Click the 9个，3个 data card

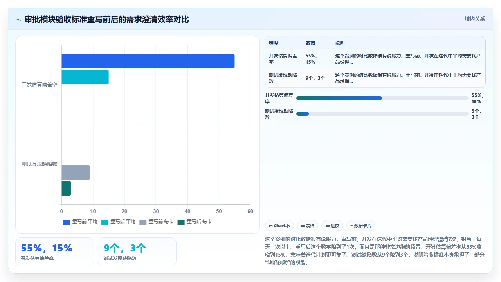[137, 252]
